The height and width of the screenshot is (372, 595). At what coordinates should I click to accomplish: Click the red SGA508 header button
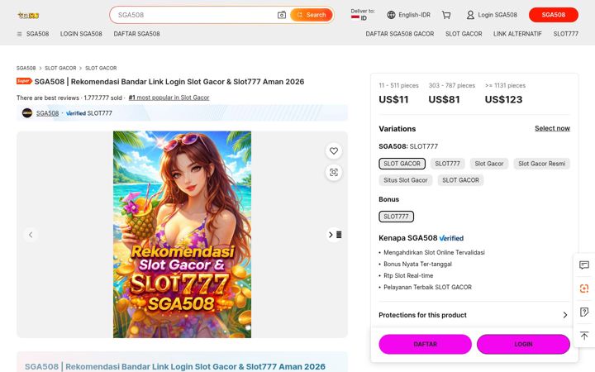(553, 15)
